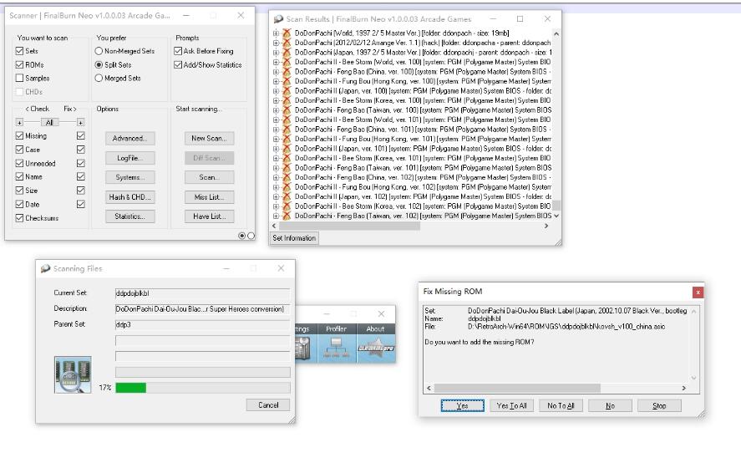Click the red X icon for Fung Bou Hong Kong ver. 101
Screen dimensions: 741x468
[287, 139]
